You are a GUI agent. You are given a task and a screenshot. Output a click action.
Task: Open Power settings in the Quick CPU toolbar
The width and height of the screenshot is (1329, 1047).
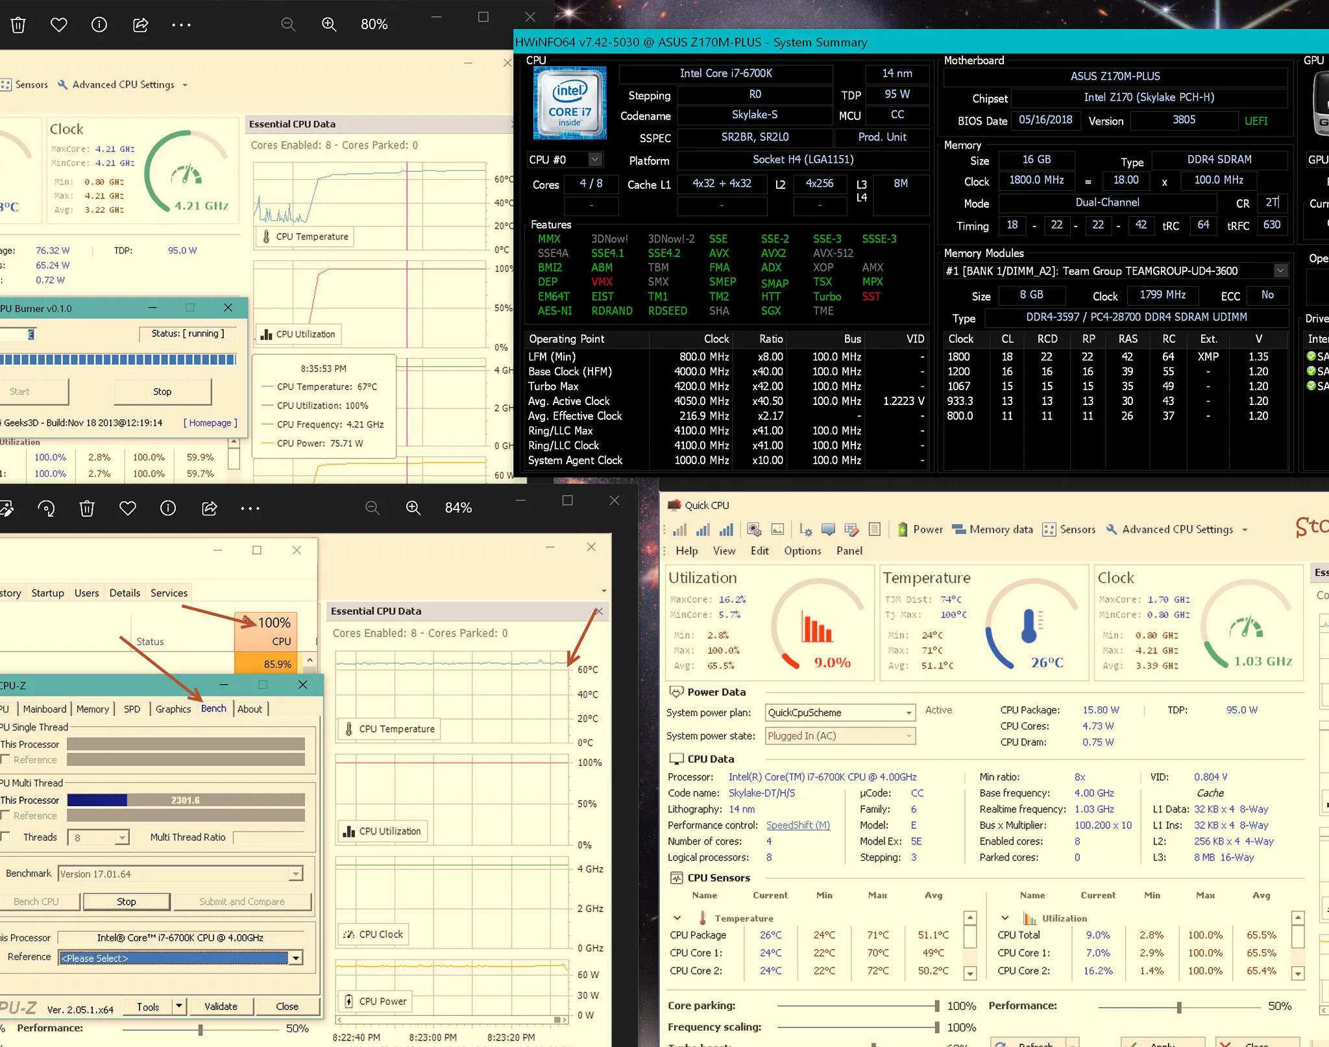click(920, 530)
